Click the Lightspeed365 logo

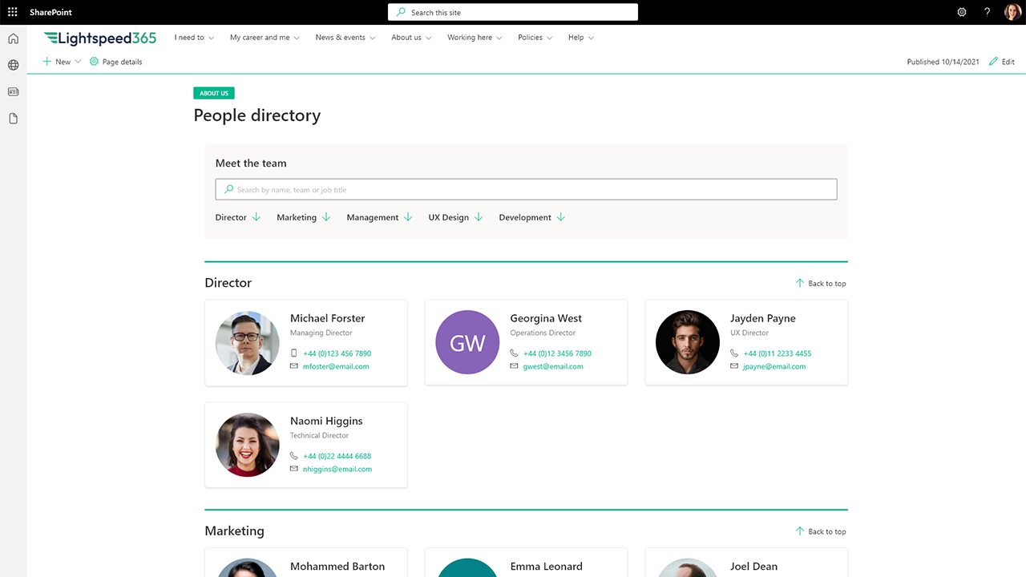pyautogui.click(x=100, y=38)
